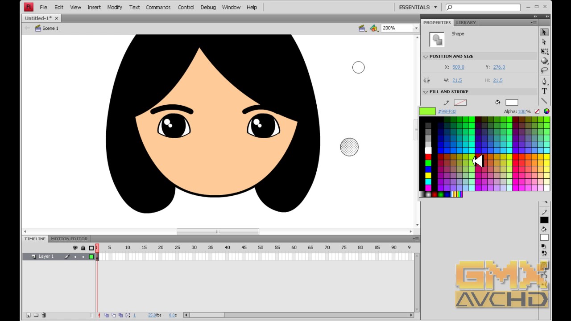The image size is (571, 321).
Task: Click the Alpha 100 value
Action: point(521,111)
